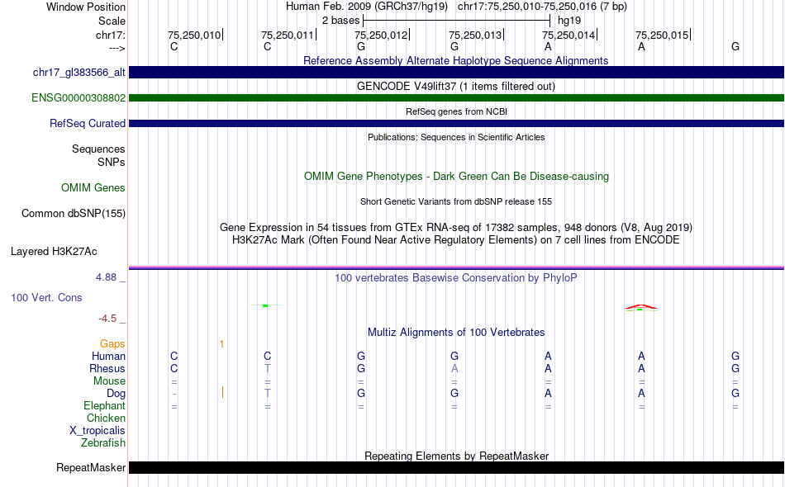Click the H3K27Ac Mark ENCODE title

(x=456, y=240)
